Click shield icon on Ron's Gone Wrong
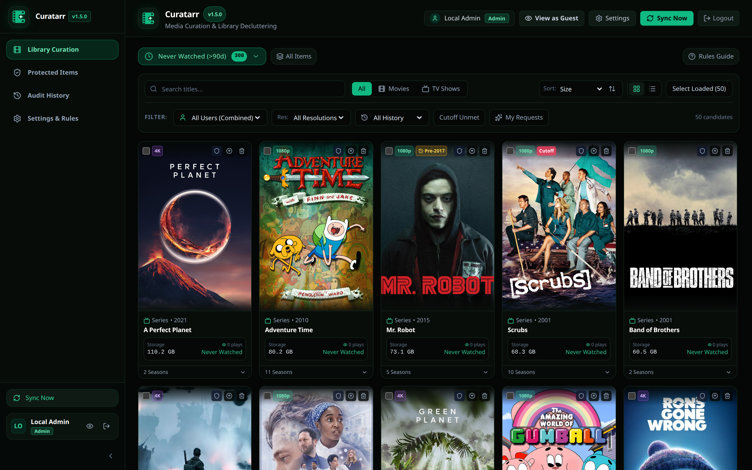 tap(702, 396)
